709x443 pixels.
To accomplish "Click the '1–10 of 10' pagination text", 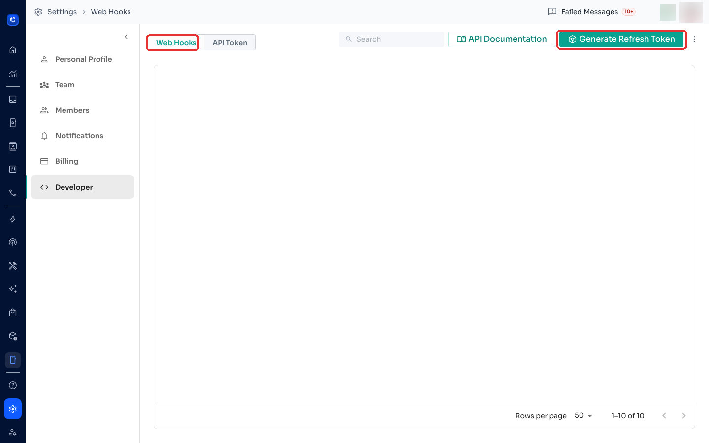I will pyautogui.click(x=628, y=416).
